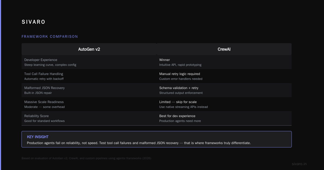Click the 'Winner' cell under CrewAI
The image size is (324, 170).
pyautogui.click(x=164, y=60)
